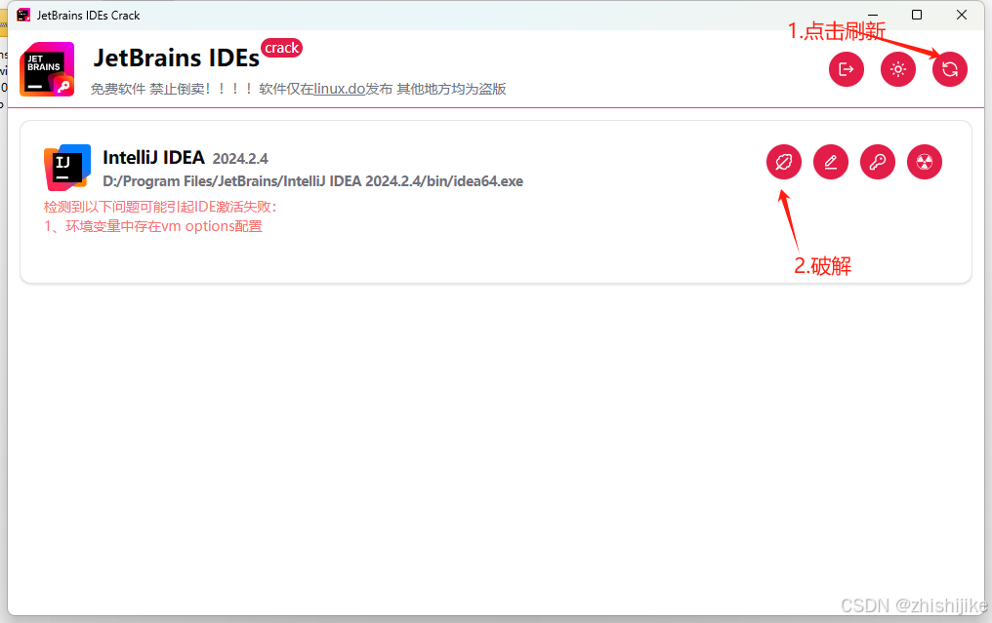This screenshot has height=623, width=992.
Task: Click the refresh button in the header
Action: pyautogui.click(x=950, y=69)
